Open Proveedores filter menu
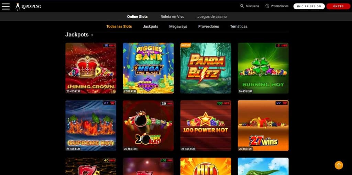The image size is (352, 175). tap(209, 26)
